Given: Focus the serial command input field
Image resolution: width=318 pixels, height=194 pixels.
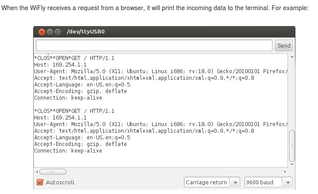Looking at the screenshot, I should click(154, 45).
